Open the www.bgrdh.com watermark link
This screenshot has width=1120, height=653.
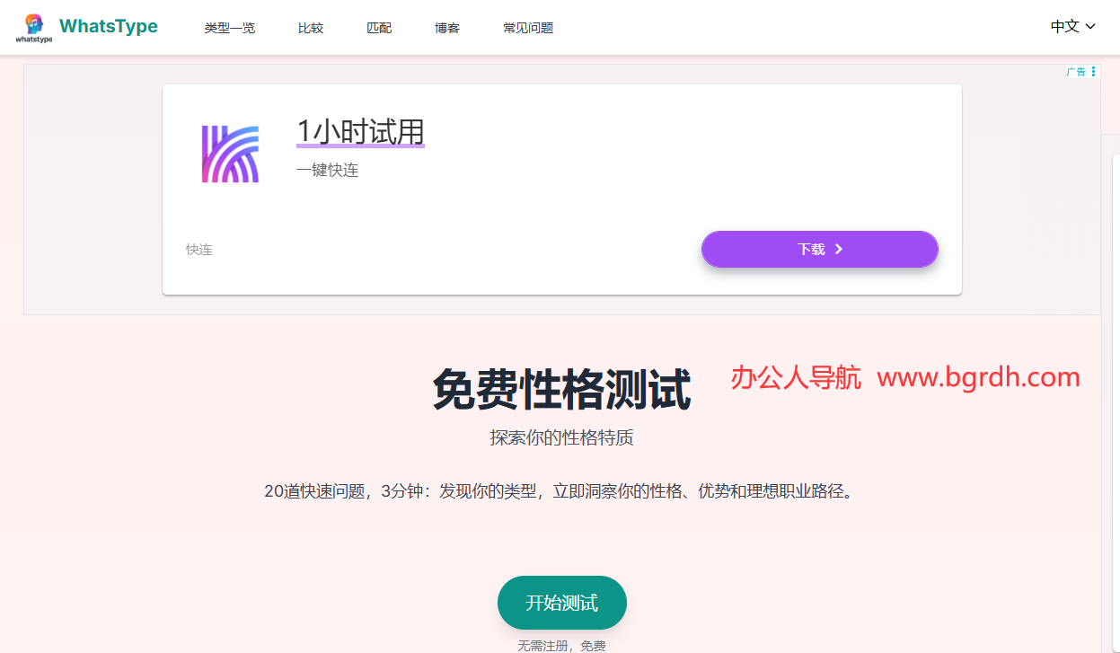click(x=978, y=377)
